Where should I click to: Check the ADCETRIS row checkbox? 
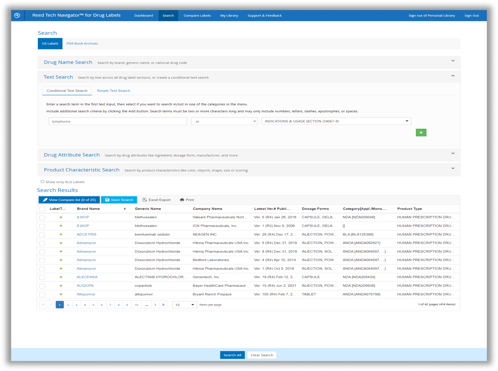pyautogui.click(x=42, y=234)
